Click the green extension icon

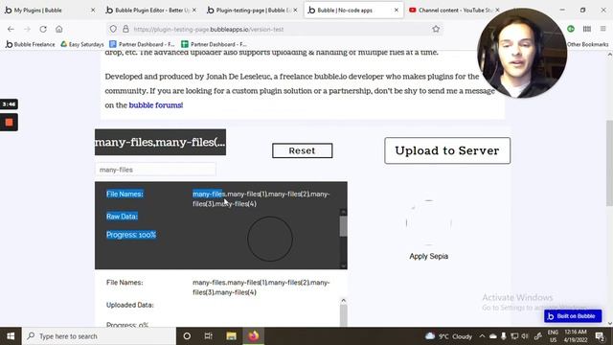coord(571,29)
